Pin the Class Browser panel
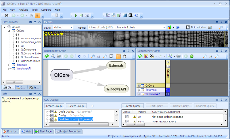 coord(35,22)
